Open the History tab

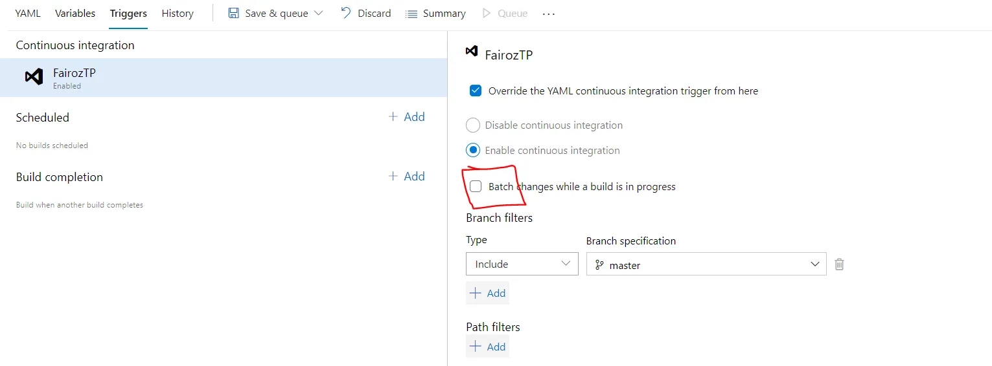coord(178,13)
